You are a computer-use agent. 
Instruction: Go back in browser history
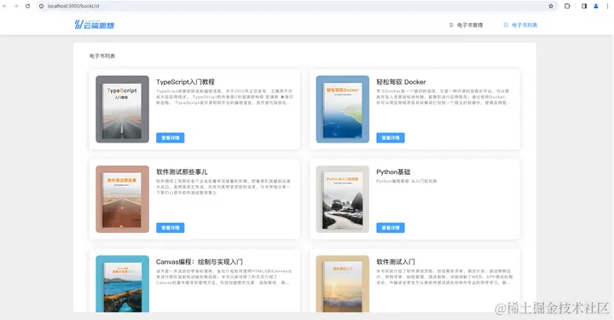click(5, 6)
